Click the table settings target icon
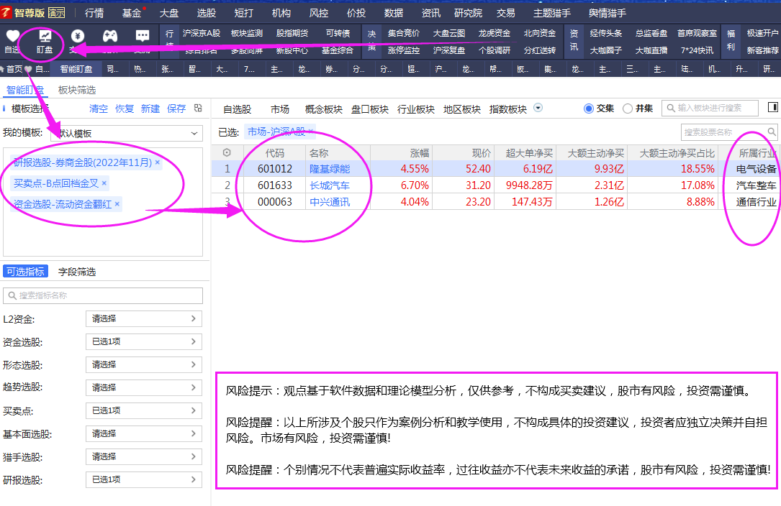The height and width of the screenshot is (506, 781). pyautogui.click(x=227, y=153)
